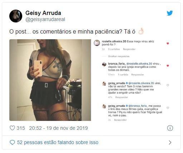Click the speech bubble reply icon

tap(12, 142)
